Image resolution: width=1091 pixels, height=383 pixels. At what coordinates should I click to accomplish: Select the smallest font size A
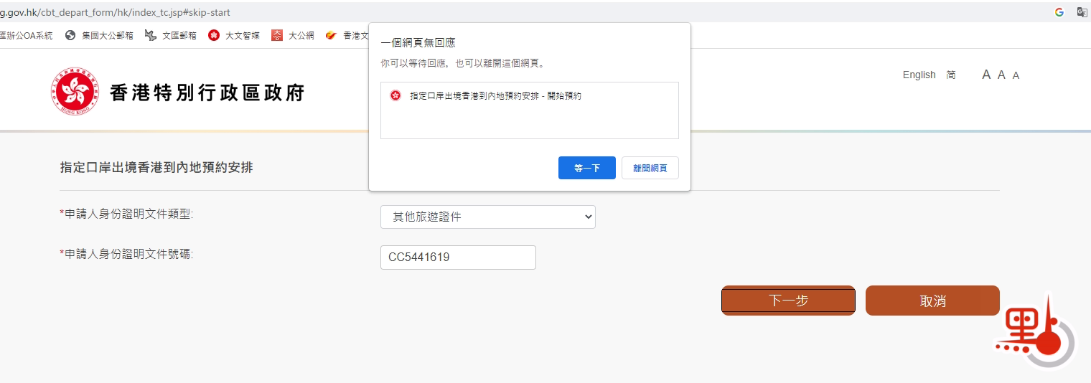tap(1016, 75)
